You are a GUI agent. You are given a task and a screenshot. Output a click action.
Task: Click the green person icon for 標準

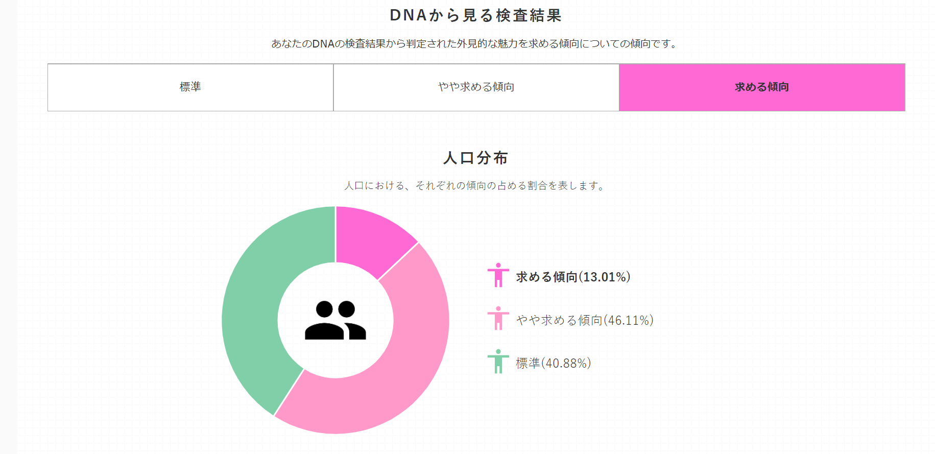[x=498, y=362]
